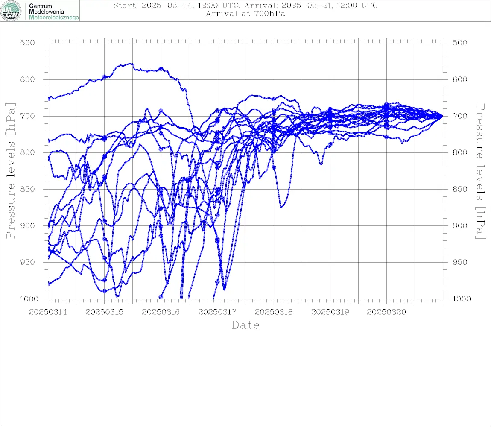Click the date label 20250314
The height and width of the screenshot is (427, 491).
(x=48, y=312)
